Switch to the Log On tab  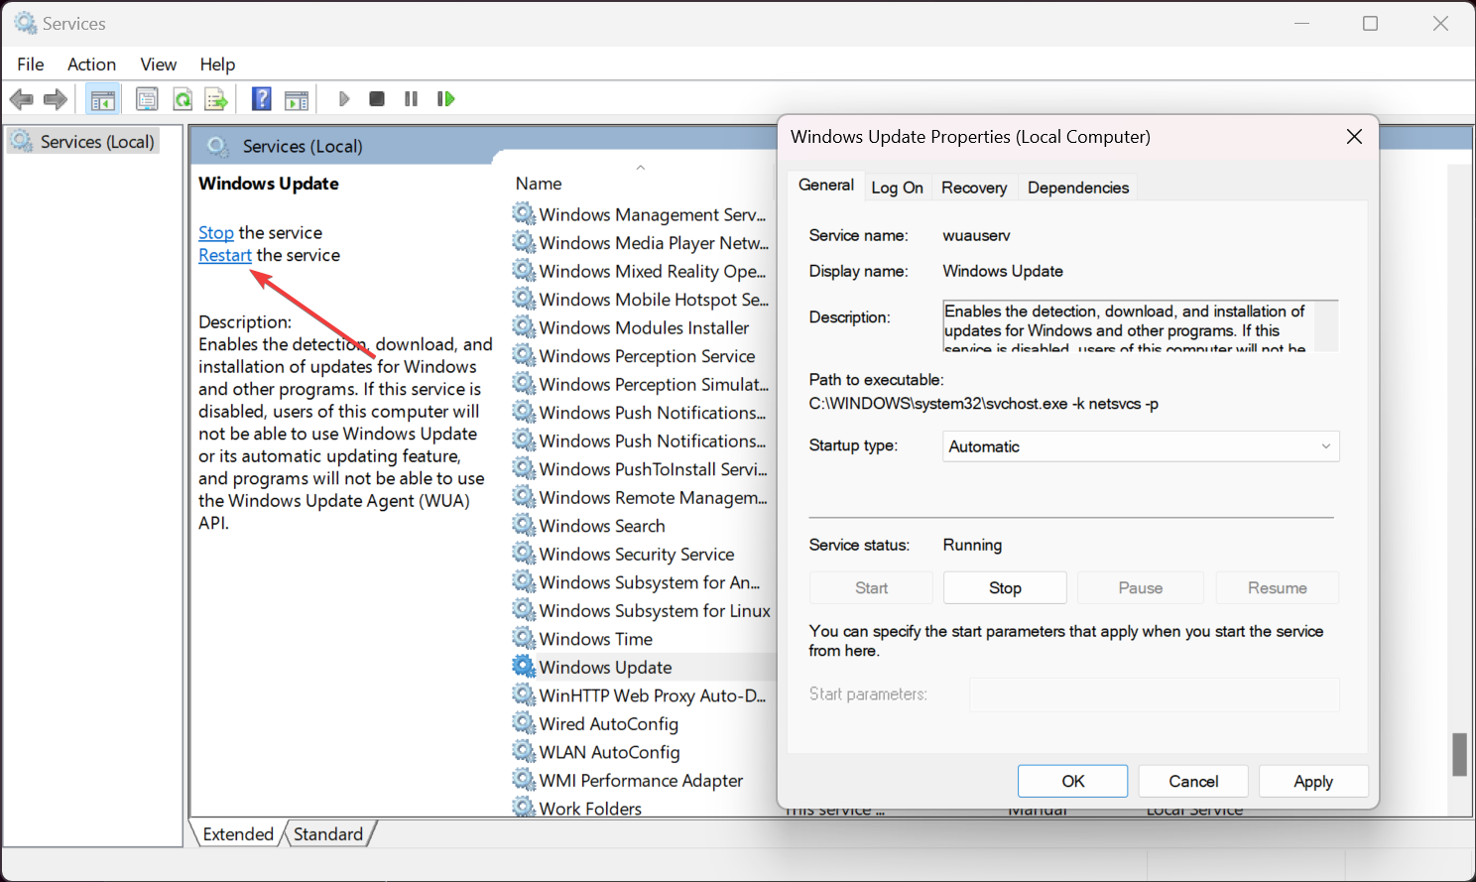(897, 188)
